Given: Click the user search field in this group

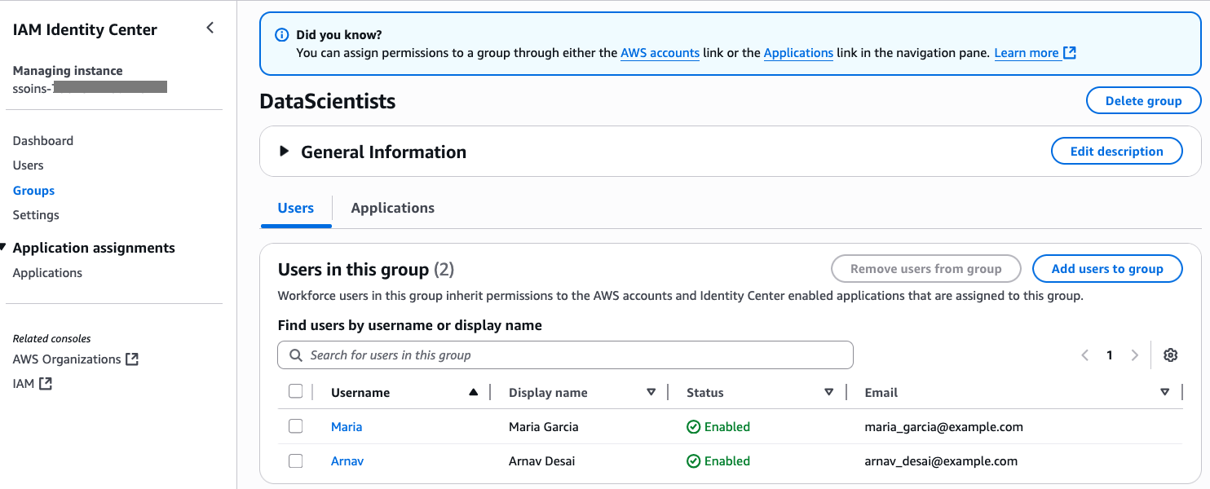Looking at the screenshot, I should pyautogui.click(x=565, y=355).
